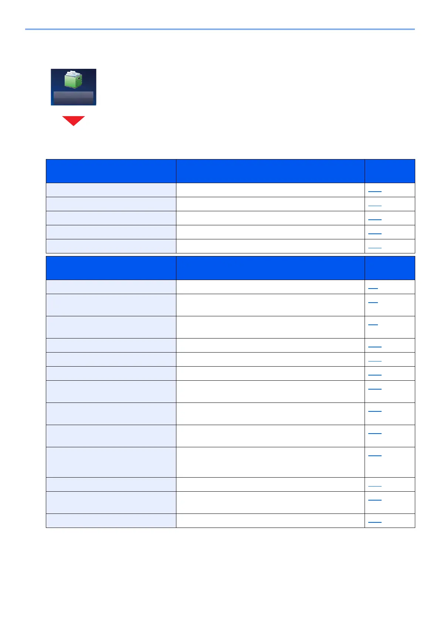
Task: Open page link in first table's fifth row
Action: (375, 246)
